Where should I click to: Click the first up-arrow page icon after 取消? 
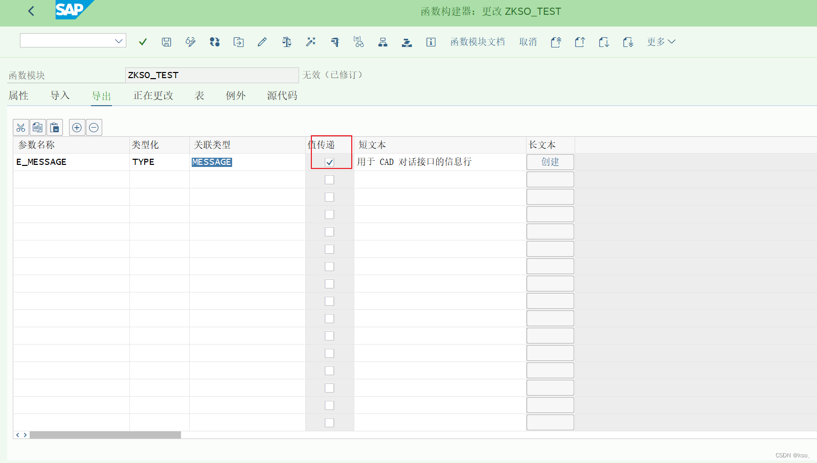556,42
